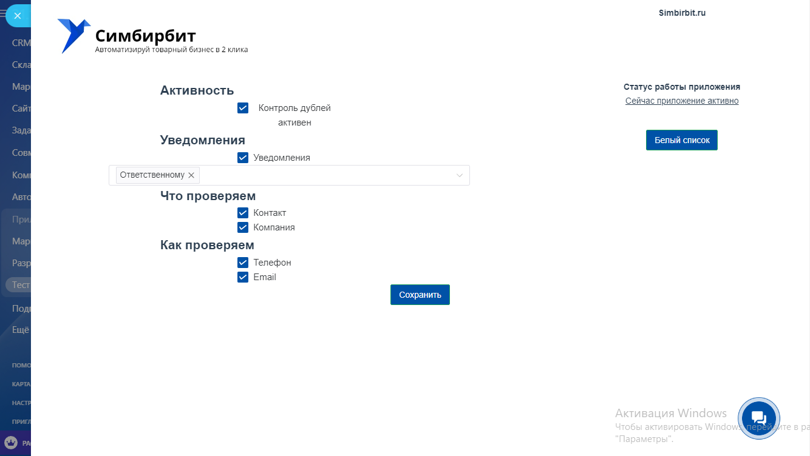
Task: Close the slider panel with X button
Action: coord(17,16)
